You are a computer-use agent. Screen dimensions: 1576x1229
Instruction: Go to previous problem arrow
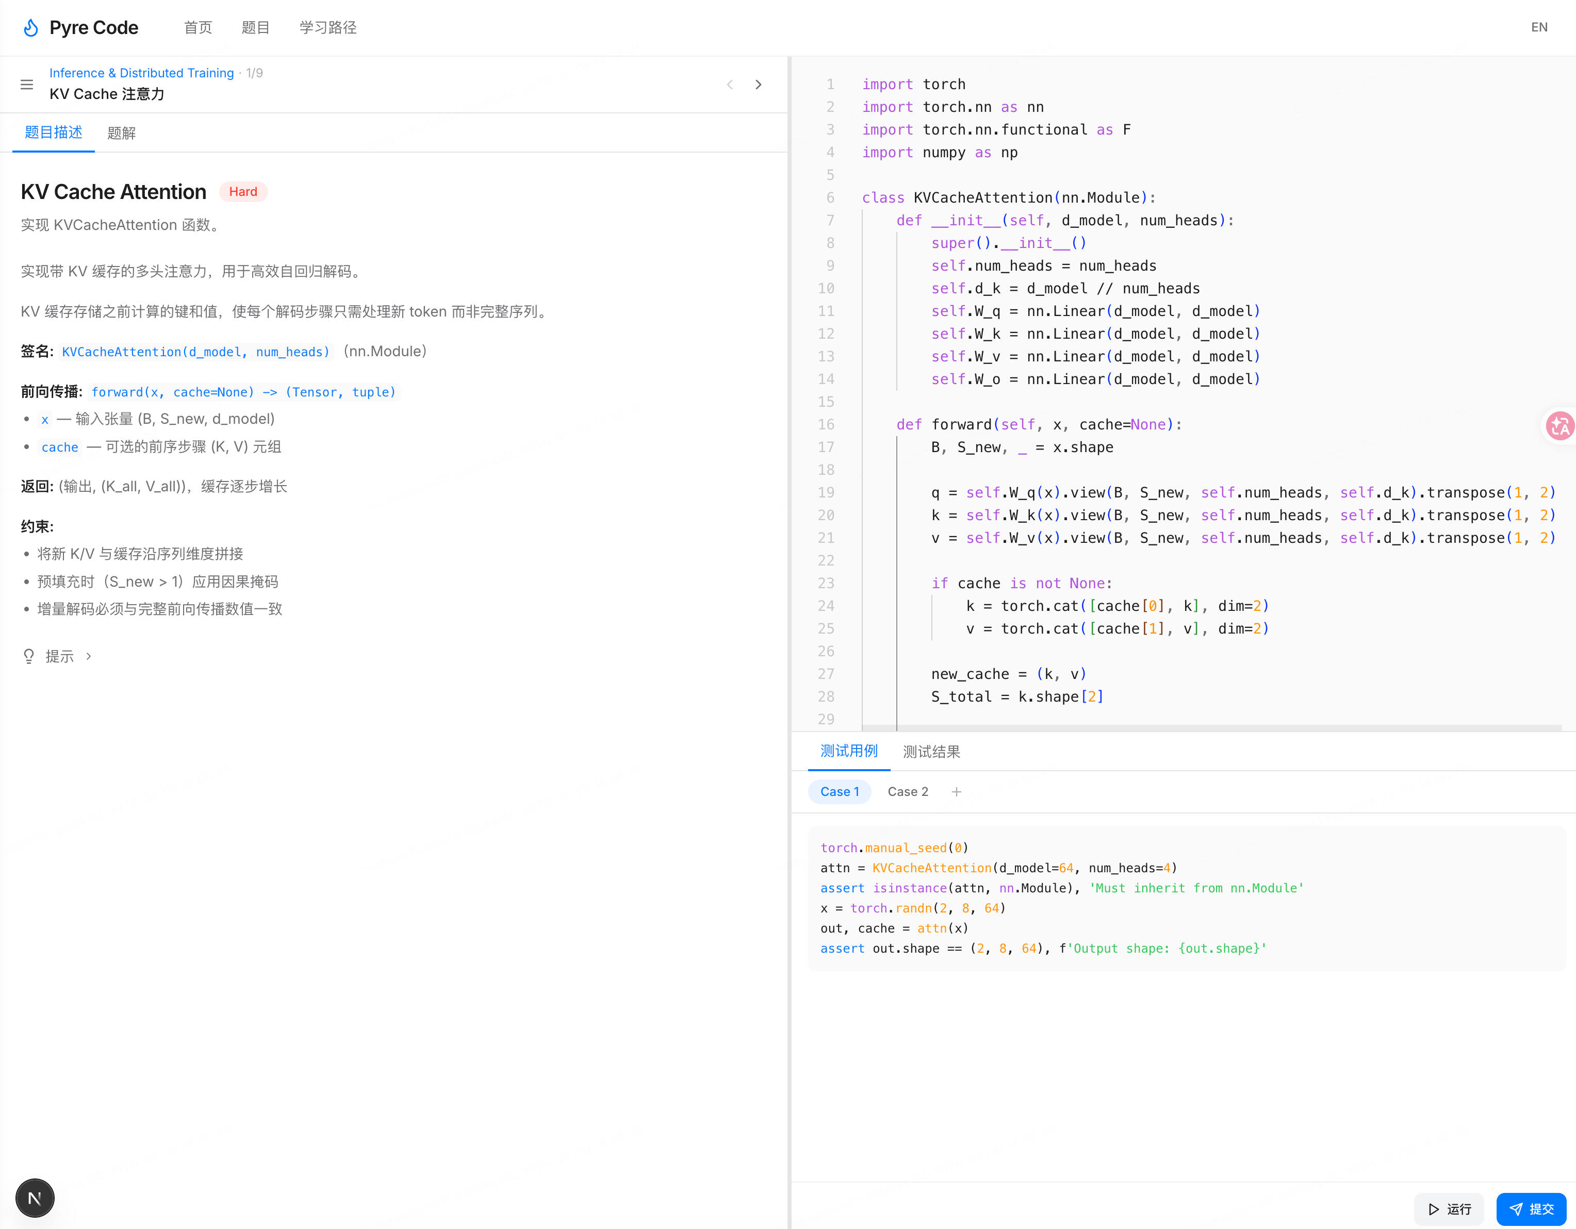click(730, 85)
